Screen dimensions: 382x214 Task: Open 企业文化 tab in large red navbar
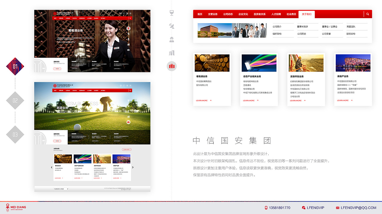click(243, 14)
